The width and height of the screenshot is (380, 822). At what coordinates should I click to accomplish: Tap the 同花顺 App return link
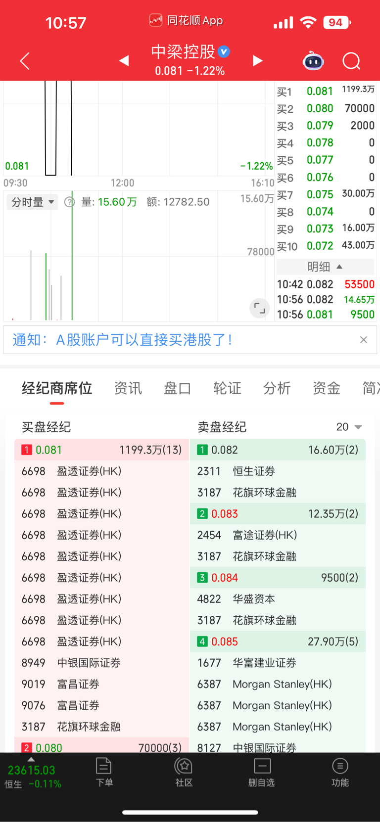pyautogui.click(x=186, y=21)
